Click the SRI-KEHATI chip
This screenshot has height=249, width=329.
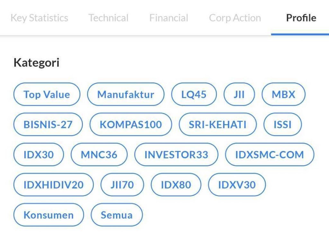pyautogui.click(x=218, y=125)
